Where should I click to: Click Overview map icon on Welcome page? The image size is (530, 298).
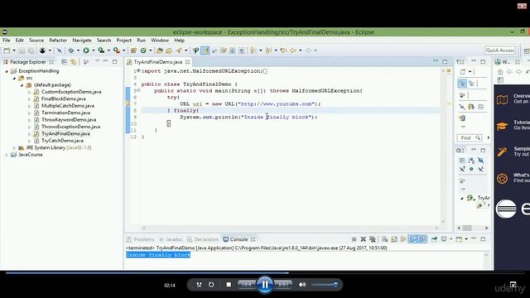503,99
